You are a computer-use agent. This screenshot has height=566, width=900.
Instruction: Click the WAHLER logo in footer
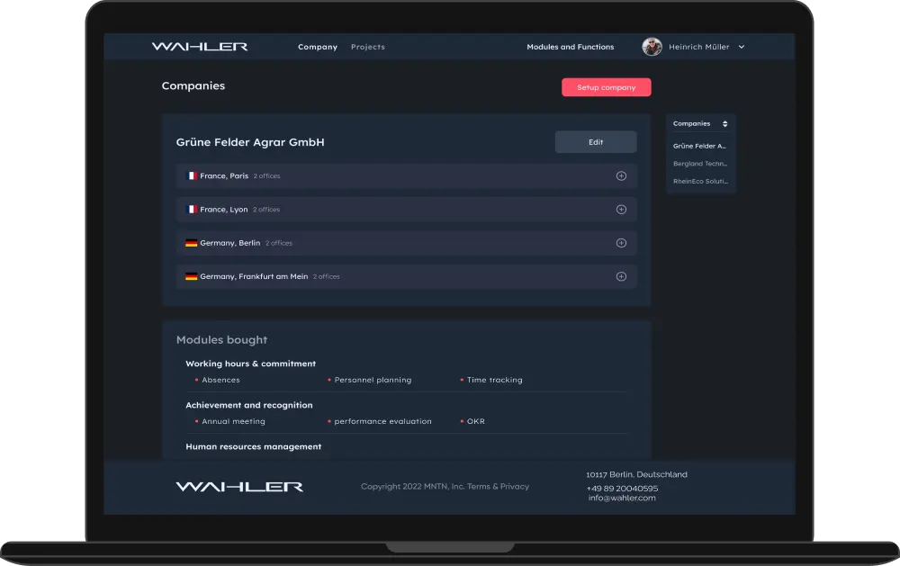(239, 487)
